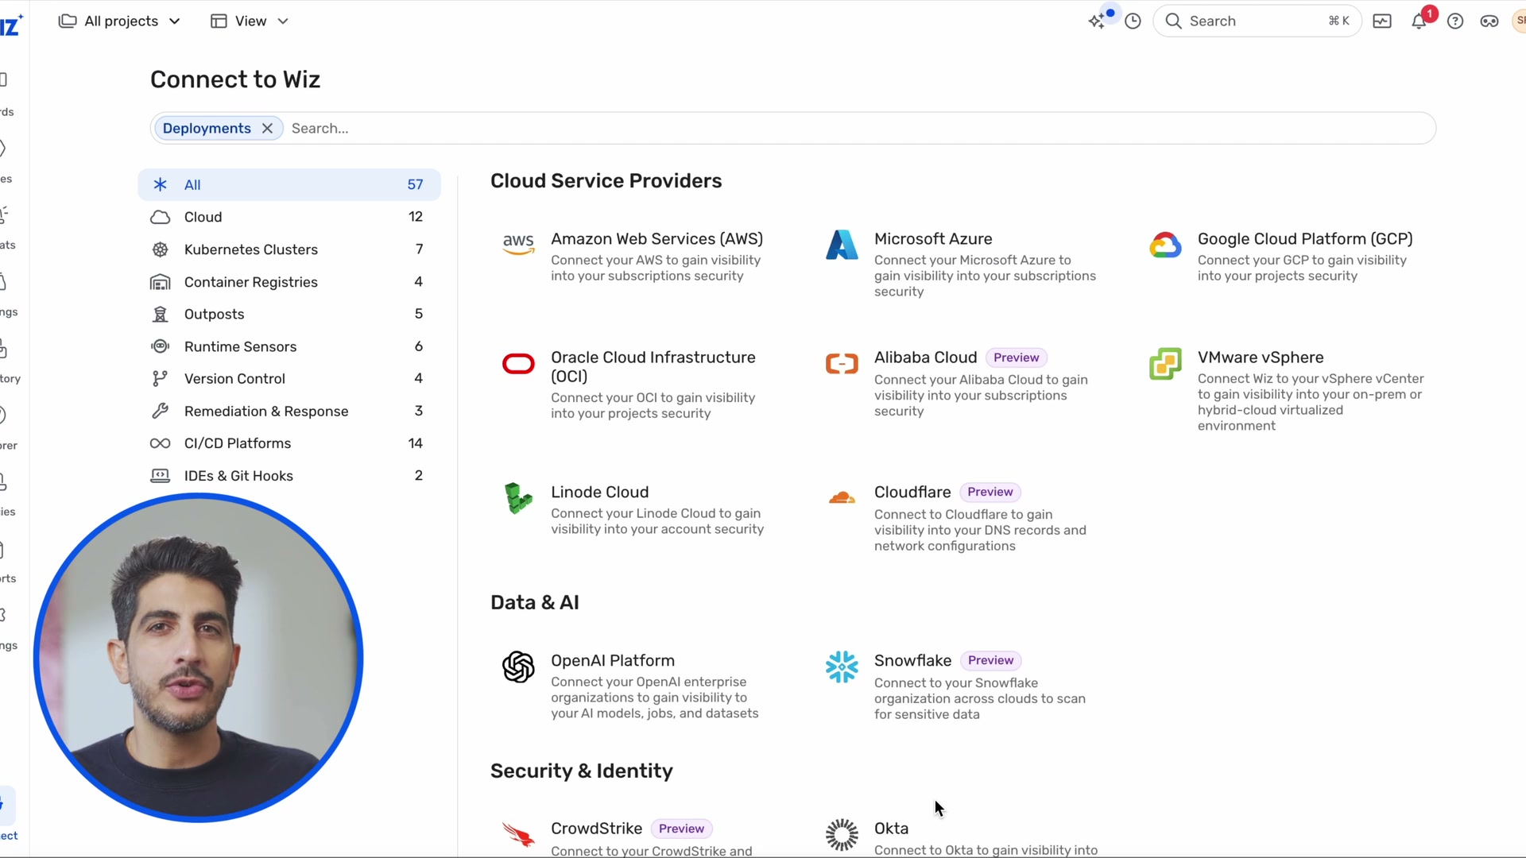Click the Preview badge next to Cloudflare
The height and width of the screenshot is (858, 1526).
(x=990, y=492)
